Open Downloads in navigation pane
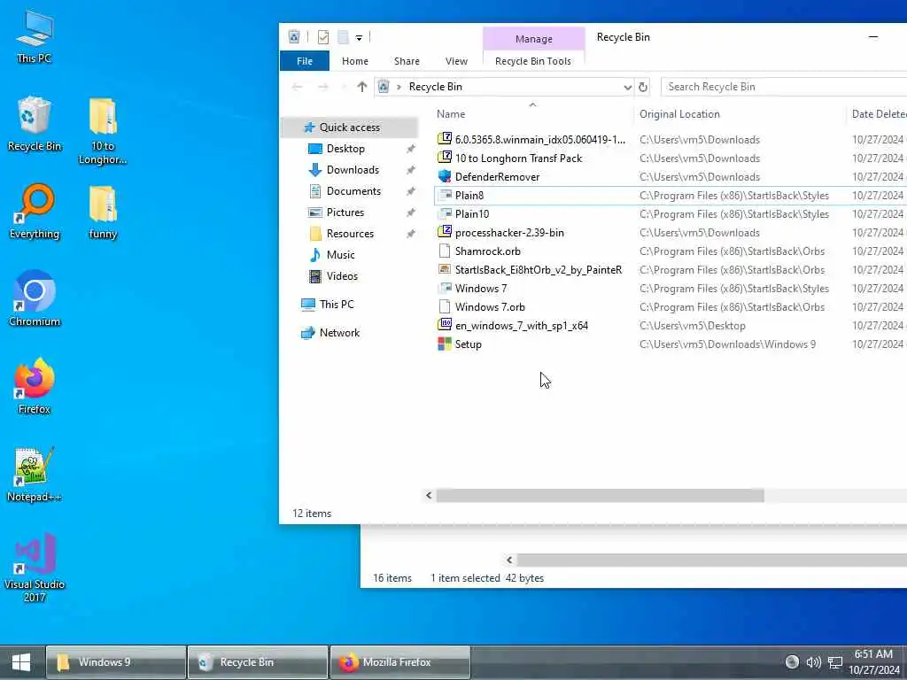Viewport: 907px width, 680px height. tap(353, 170)
